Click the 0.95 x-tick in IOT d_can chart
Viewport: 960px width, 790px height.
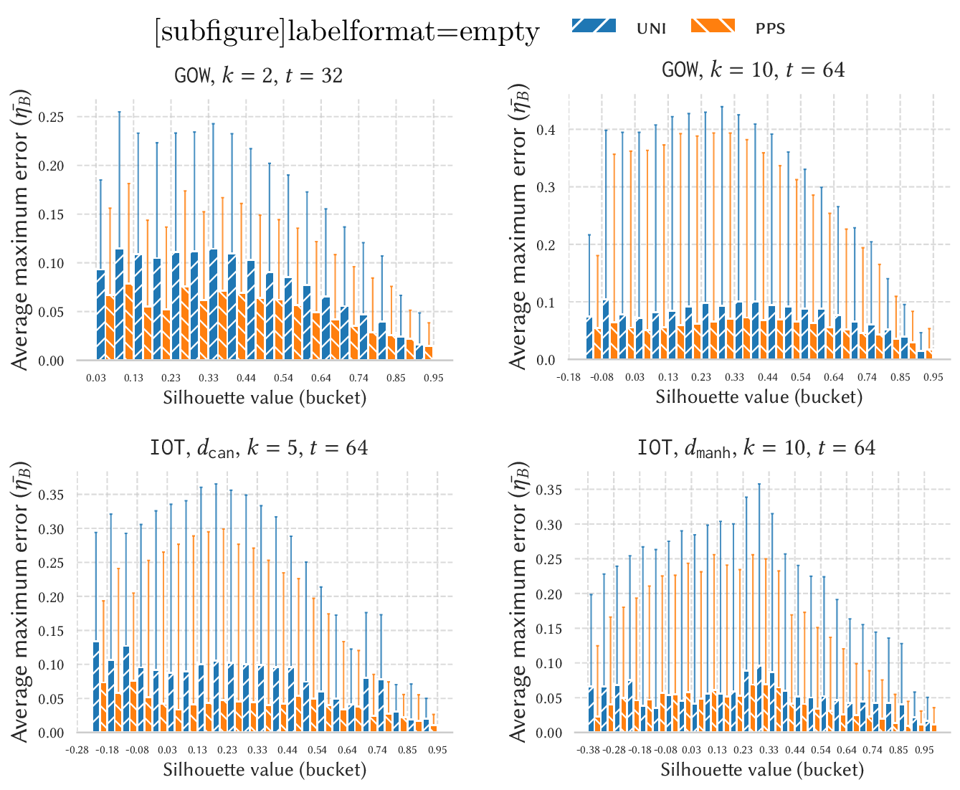click(437, 750)
